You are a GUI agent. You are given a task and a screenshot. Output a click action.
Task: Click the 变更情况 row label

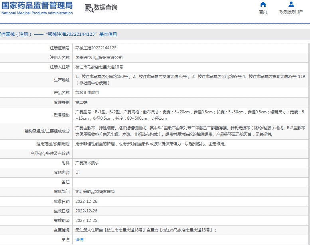[x=61, y=230]
